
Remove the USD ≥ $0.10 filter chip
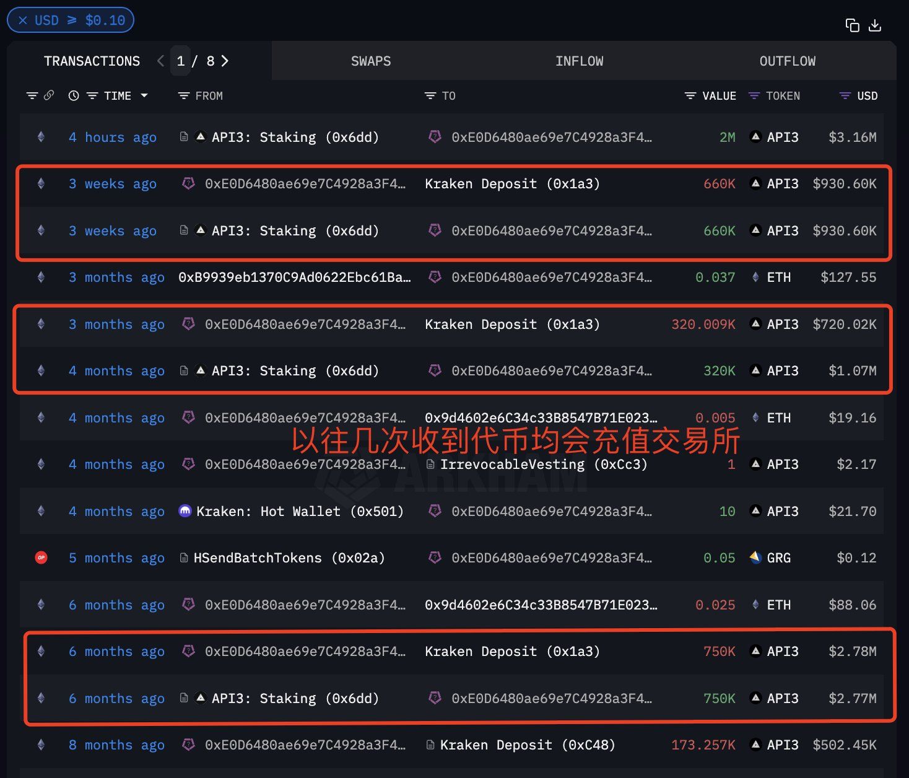tap(23, 20)
